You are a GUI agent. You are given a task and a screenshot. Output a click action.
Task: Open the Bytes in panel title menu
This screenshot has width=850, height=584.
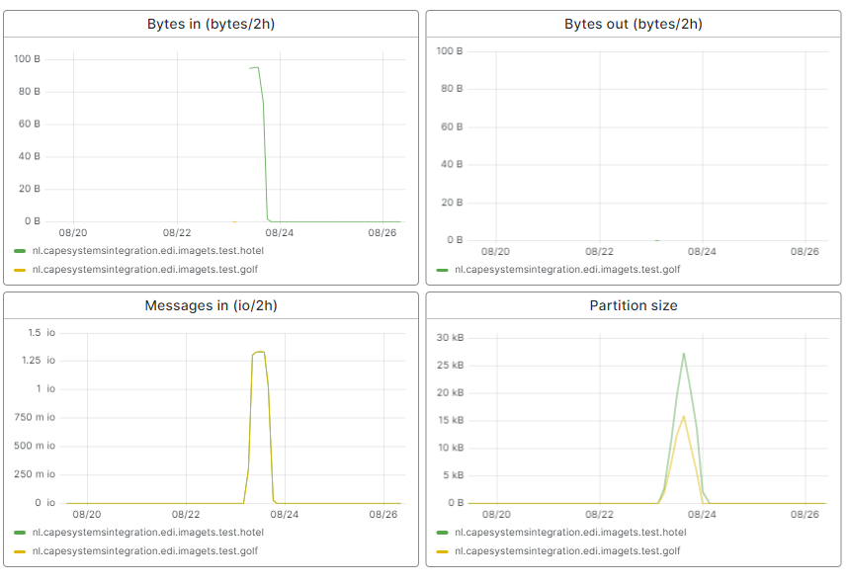(211, 23)
